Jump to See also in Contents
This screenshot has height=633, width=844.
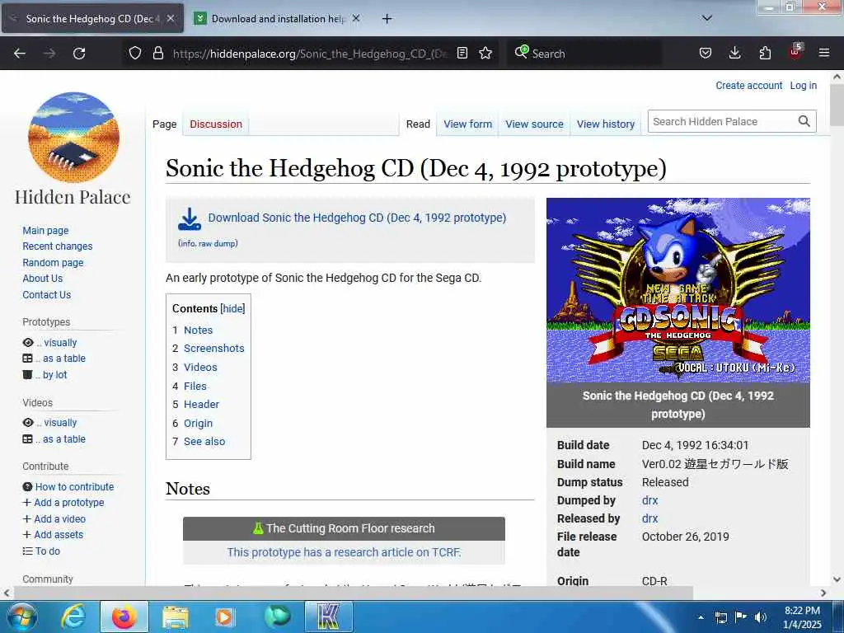click(x=204, y=442)
